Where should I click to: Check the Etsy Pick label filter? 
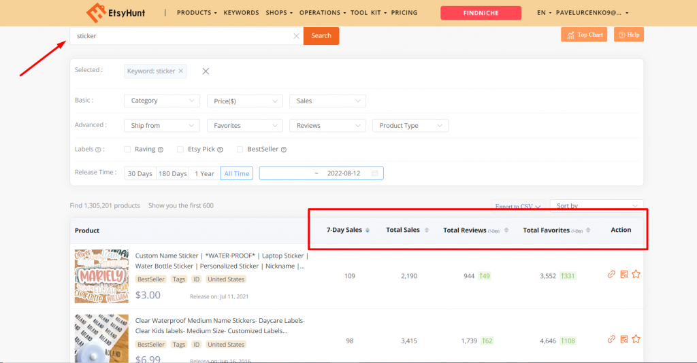coord(180,150)
